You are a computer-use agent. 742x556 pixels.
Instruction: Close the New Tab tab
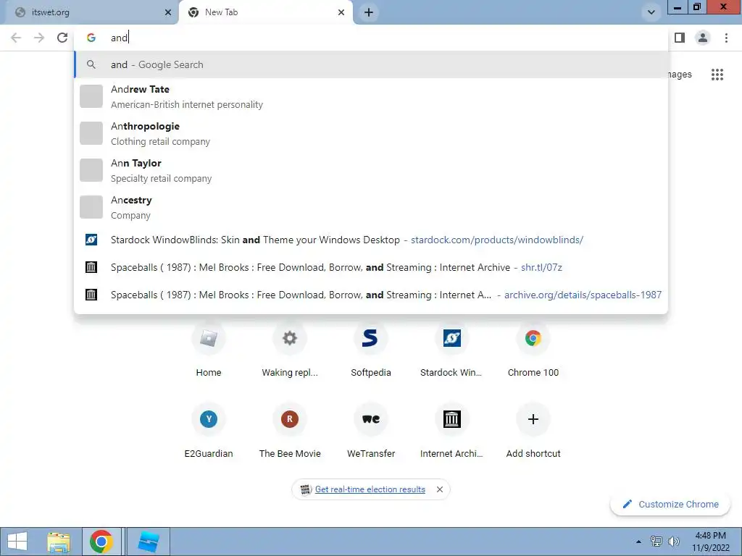coord(341,12)
